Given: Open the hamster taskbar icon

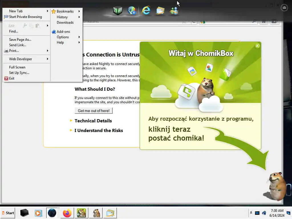Looking at the screenshot, I should click(x=96, y=213).
